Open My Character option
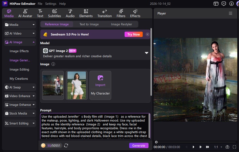The image size is (239, 152). point(100,94)
